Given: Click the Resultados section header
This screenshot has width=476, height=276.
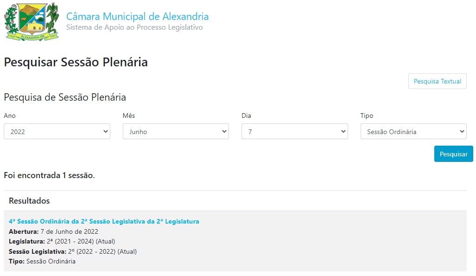Looking at the screenshot, I should click(29, 201).
